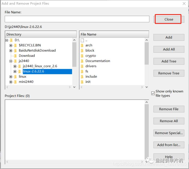Select the include folder icon
Image resolution: width=189 pixels, height=169 pixels.
point(82,76)
